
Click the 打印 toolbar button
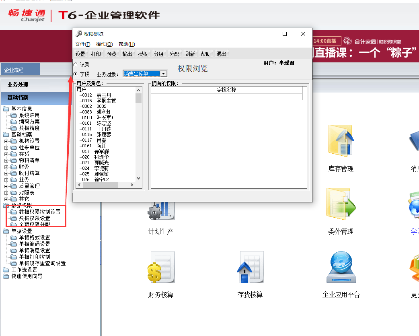[96, 54]
